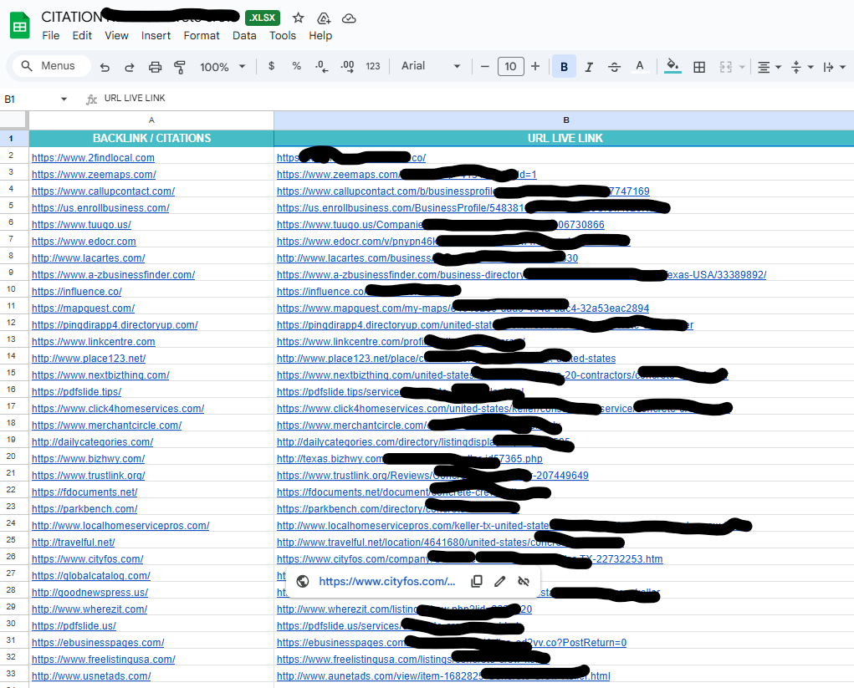Open the usnetads.com link in column A
This screenshot has height=688, width=854.
[91, 676]
